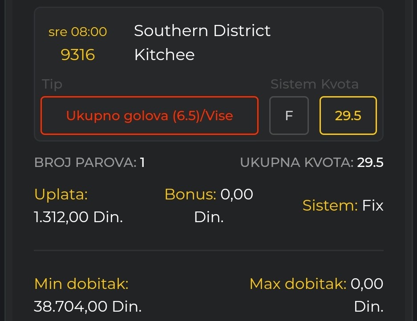Viewport: 417px width, 321px height.
Task: Click the Uplata label
Action: (61, 195)
